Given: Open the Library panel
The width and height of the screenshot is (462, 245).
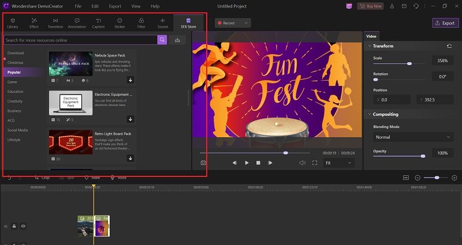Looking at the screenshot, I should (13, 23).
